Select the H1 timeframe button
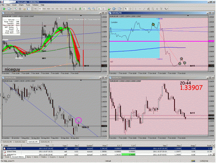Image resolution: width=216 pixels, height=163 pixels. click(53, 9)
